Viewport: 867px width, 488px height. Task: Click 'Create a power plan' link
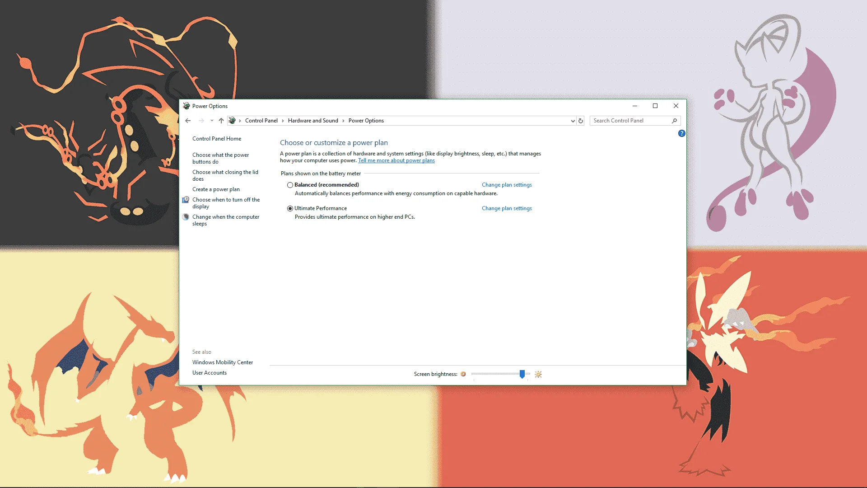tap(216, 189)
